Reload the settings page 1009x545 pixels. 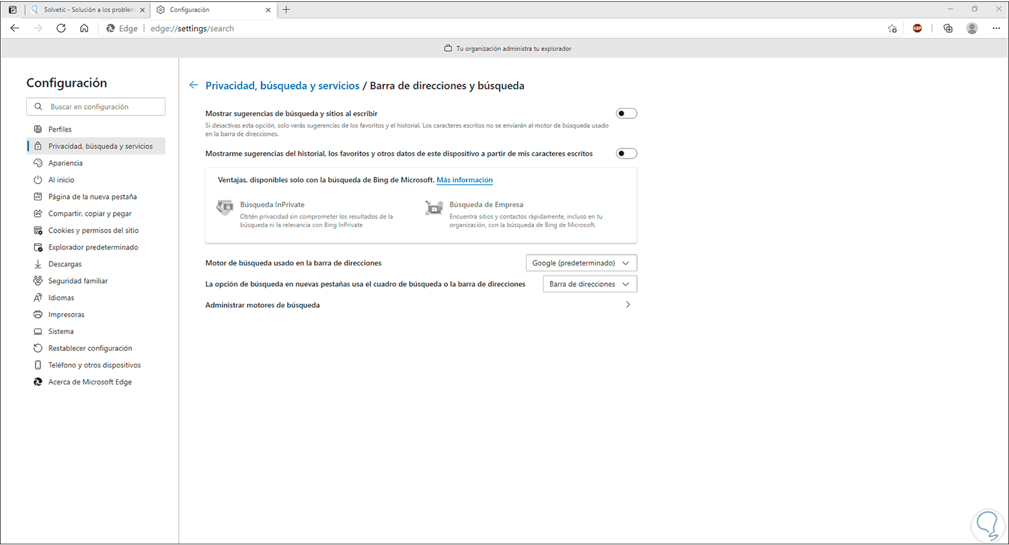click(61, 28)
